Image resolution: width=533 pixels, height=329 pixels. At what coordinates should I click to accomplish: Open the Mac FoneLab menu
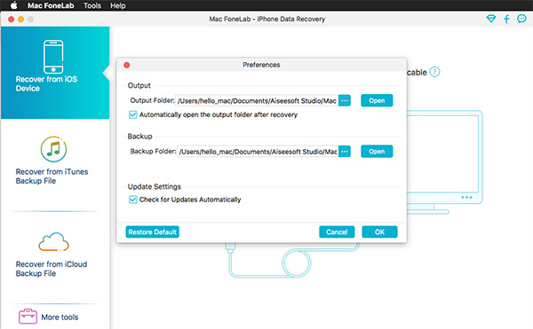tap(51, 6)
